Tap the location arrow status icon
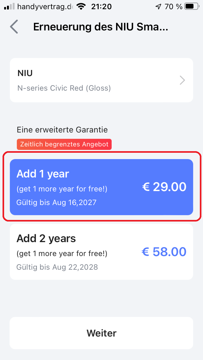The height and width of the screenshot is (360, 203). point(158,6)
